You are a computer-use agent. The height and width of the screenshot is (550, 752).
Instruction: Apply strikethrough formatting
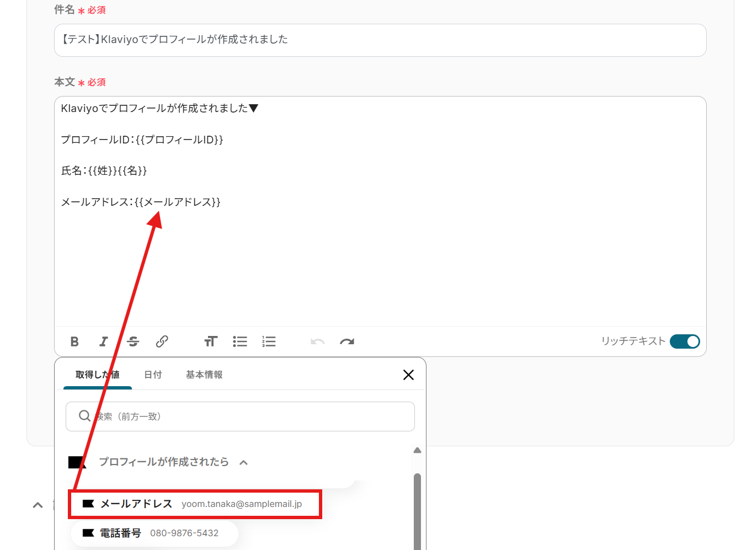133,341
